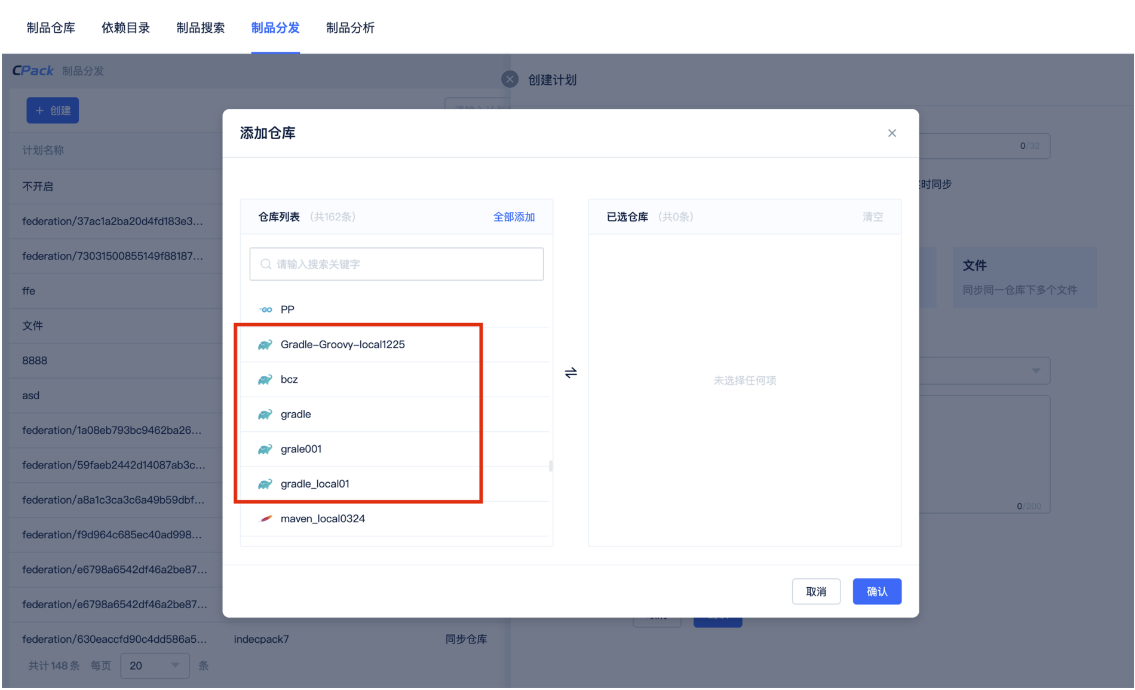
Task: Click the 同步仓库 cell in last row
Action: (466, 639)
